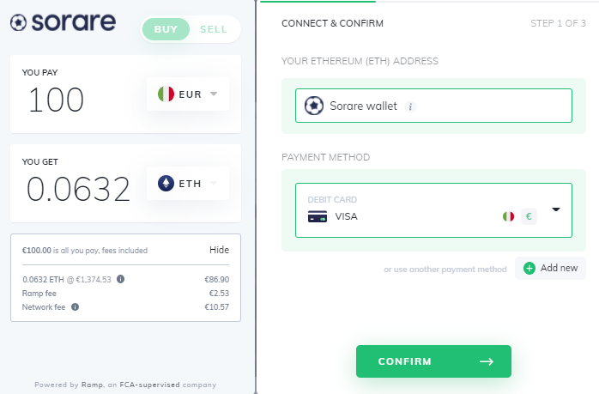
Task: Click the debit card icon beside VISA
Action: click(x=318, y=216)
